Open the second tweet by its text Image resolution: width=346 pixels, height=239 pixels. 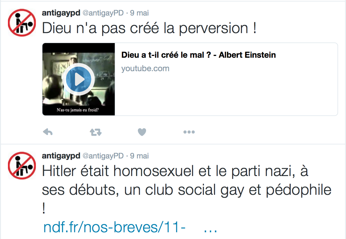pyautogui.click(x=187, y=189)
